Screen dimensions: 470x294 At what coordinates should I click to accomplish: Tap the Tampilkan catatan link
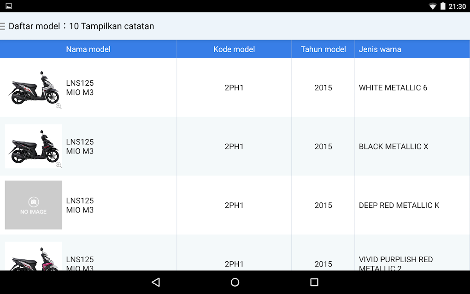[x=114, y=26]
